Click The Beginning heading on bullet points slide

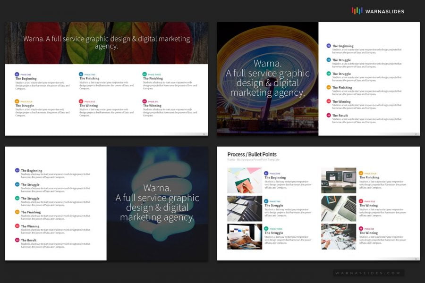tap(275, 177)
